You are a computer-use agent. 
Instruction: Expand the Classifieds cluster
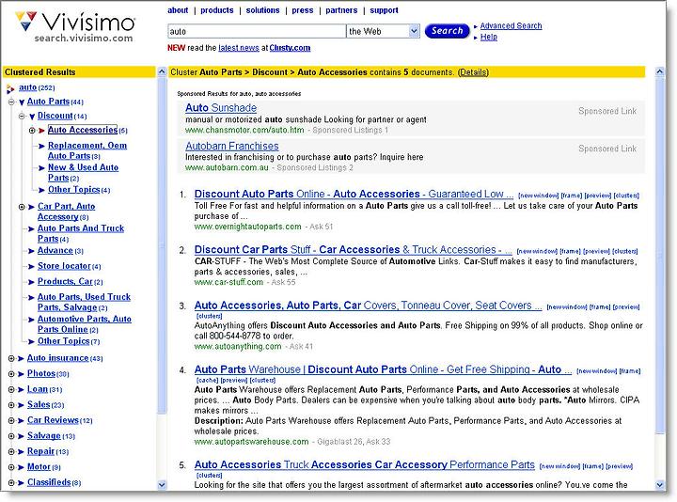pyautogui.click(x=11, y=483)
